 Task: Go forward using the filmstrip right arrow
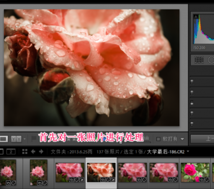41,152
